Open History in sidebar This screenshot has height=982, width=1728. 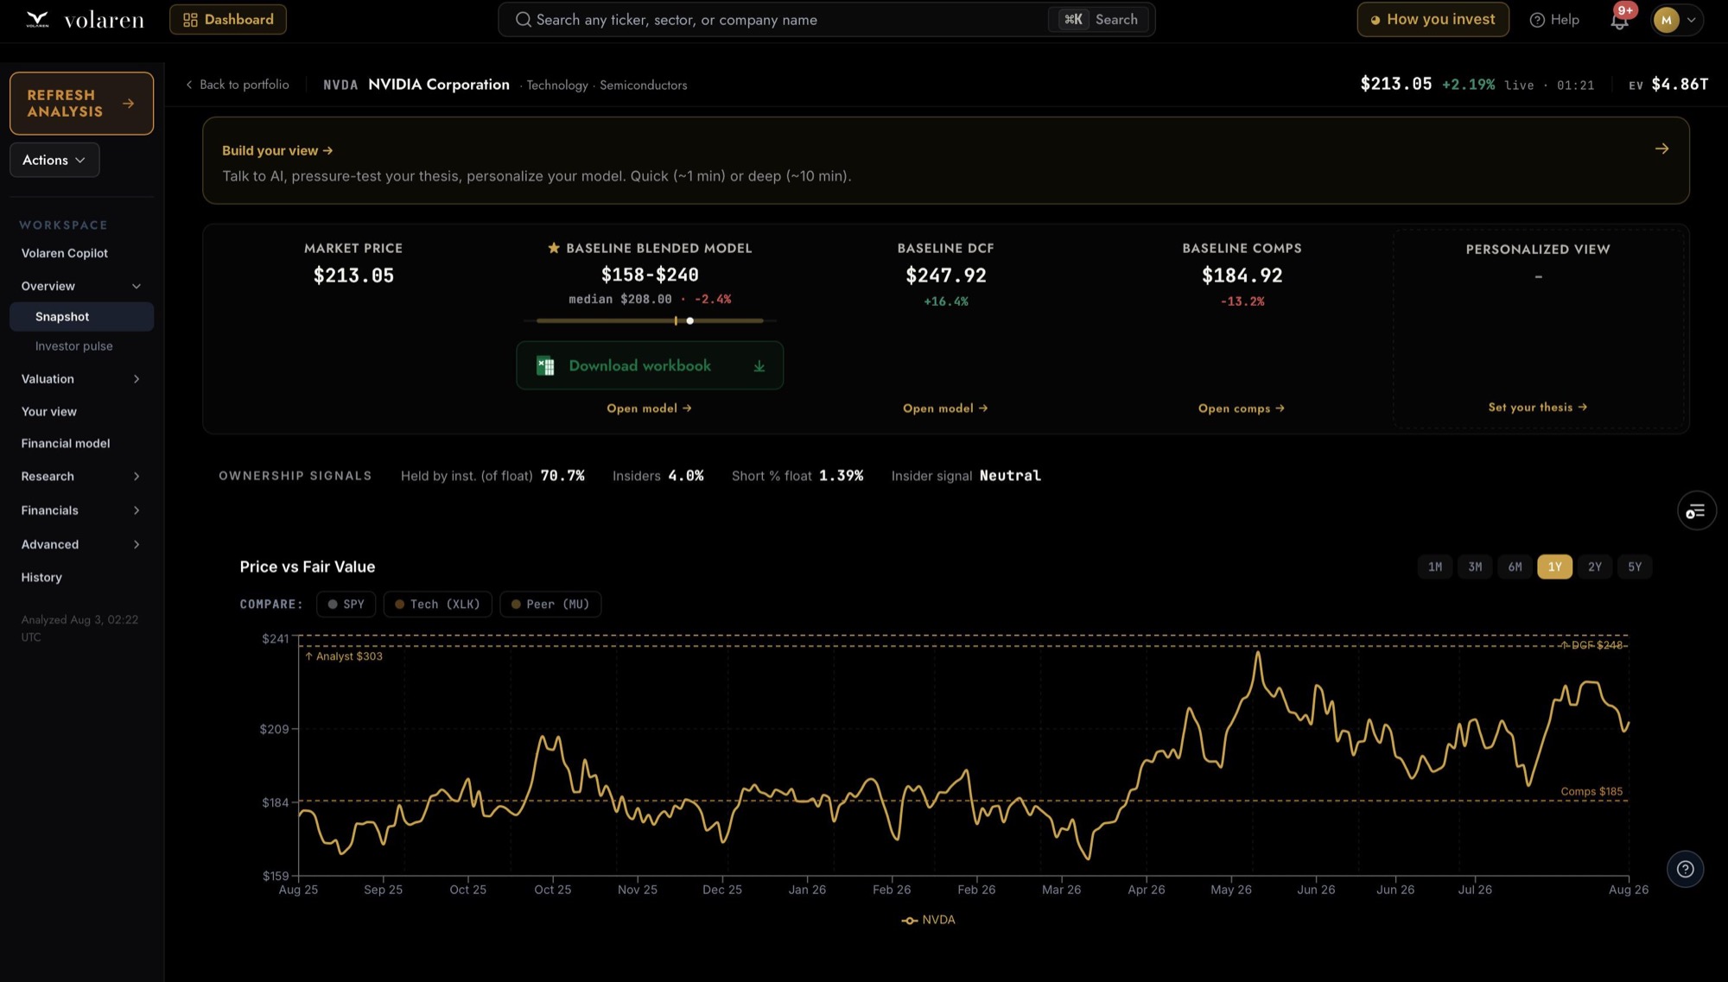41,577
